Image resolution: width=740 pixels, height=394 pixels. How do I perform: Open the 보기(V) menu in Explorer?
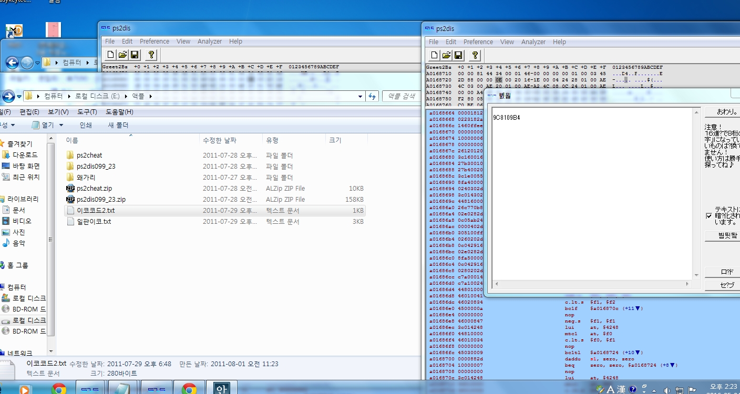click(58, 112)
